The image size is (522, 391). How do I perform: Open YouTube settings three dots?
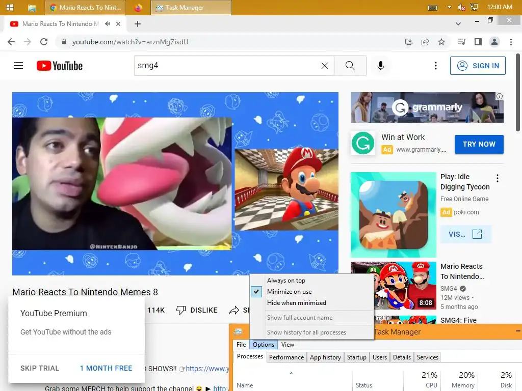point(435,66)
